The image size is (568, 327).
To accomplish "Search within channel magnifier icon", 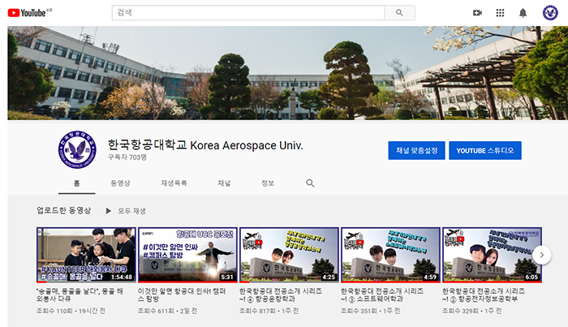I will point(310,183).
